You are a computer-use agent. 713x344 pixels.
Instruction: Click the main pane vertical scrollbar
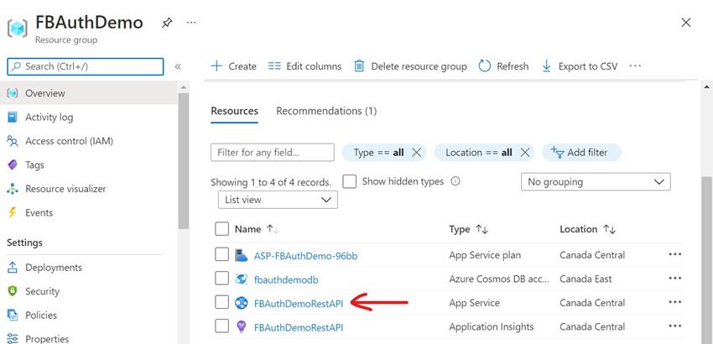[x=707, y=259]
